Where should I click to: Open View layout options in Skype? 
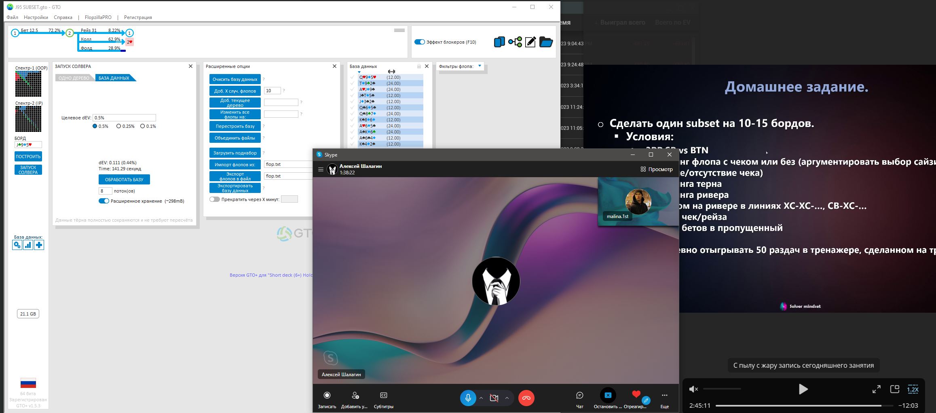tap(657, 169)
